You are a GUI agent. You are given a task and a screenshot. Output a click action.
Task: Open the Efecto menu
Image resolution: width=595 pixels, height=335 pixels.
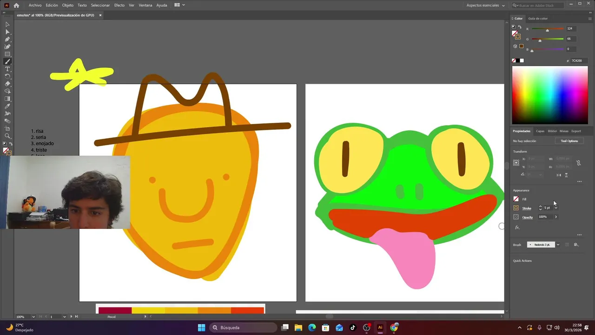click(x=119, y=5)
